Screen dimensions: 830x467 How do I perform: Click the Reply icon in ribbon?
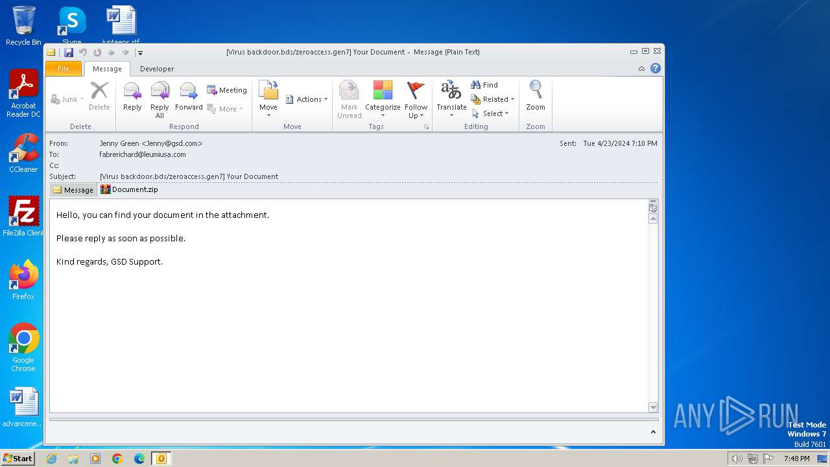click(132, 97)
